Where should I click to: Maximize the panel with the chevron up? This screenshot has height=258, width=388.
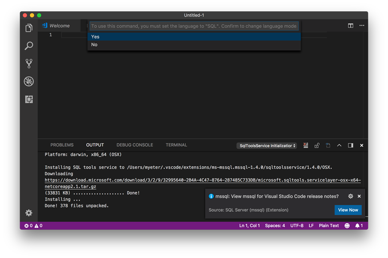coord(339,145)
